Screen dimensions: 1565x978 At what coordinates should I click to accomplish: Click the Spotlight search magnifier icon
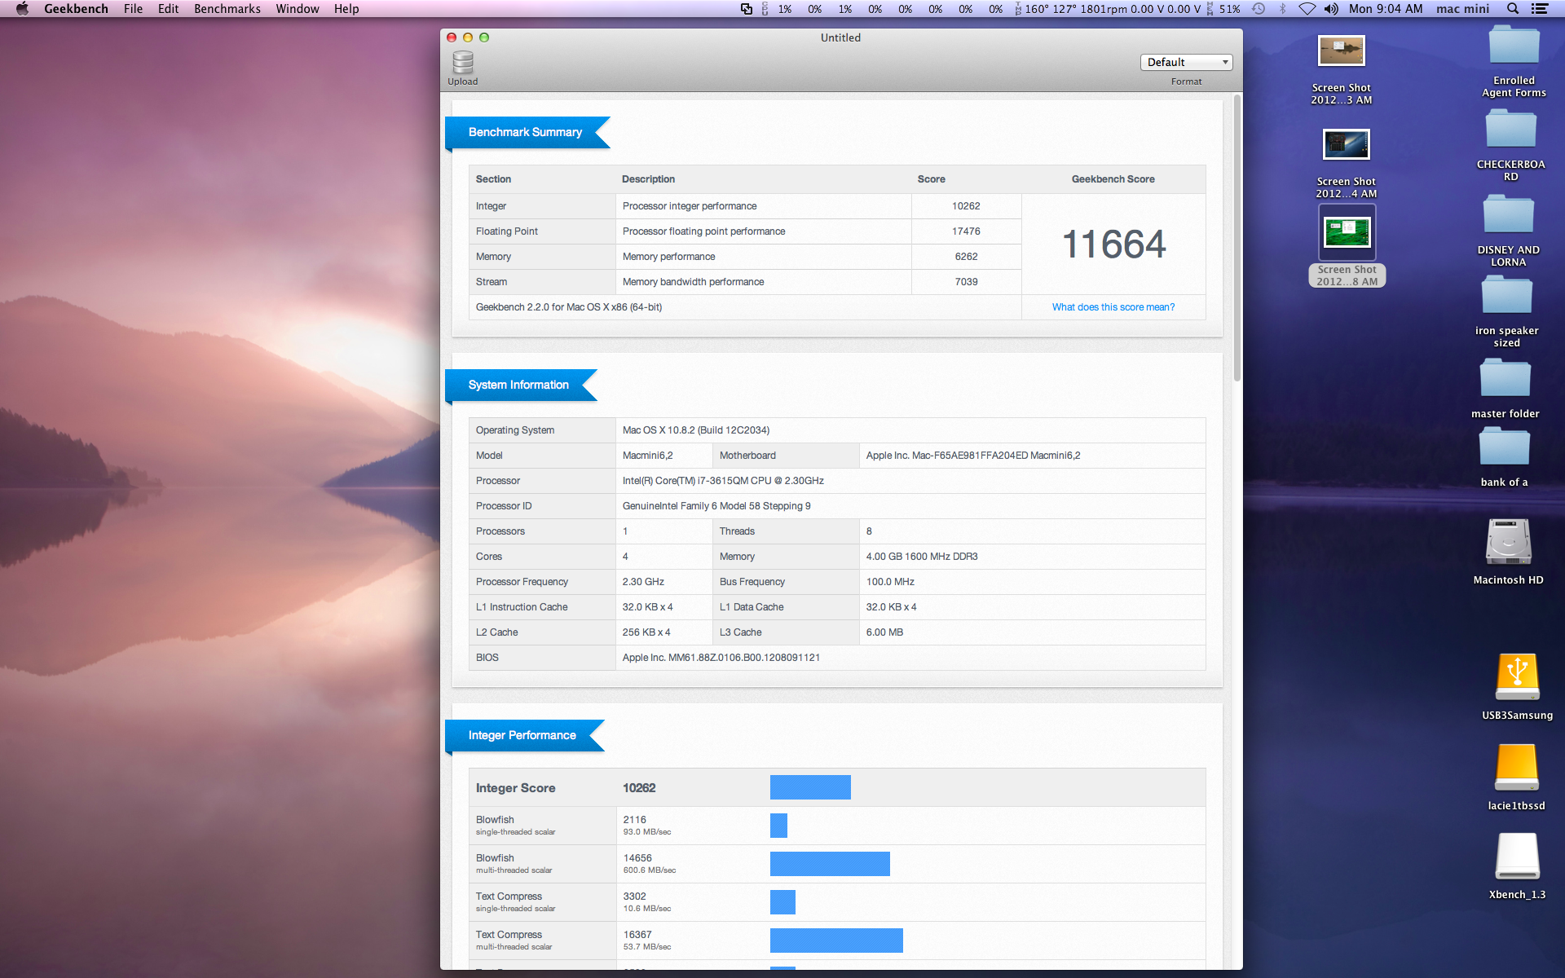click(x=1513, y=9)
